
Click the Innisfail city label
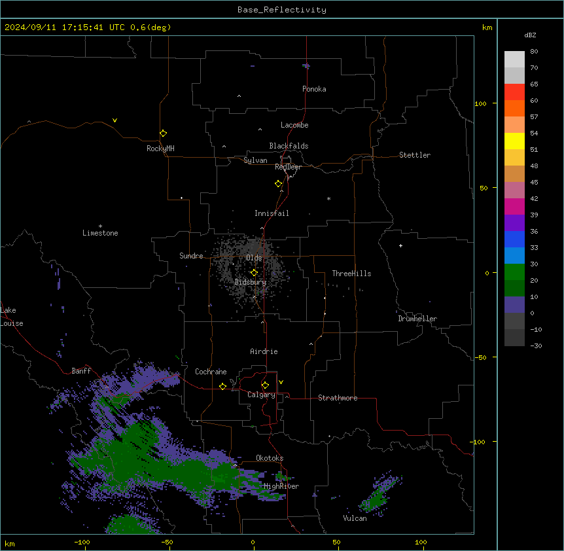click(272, 213)
